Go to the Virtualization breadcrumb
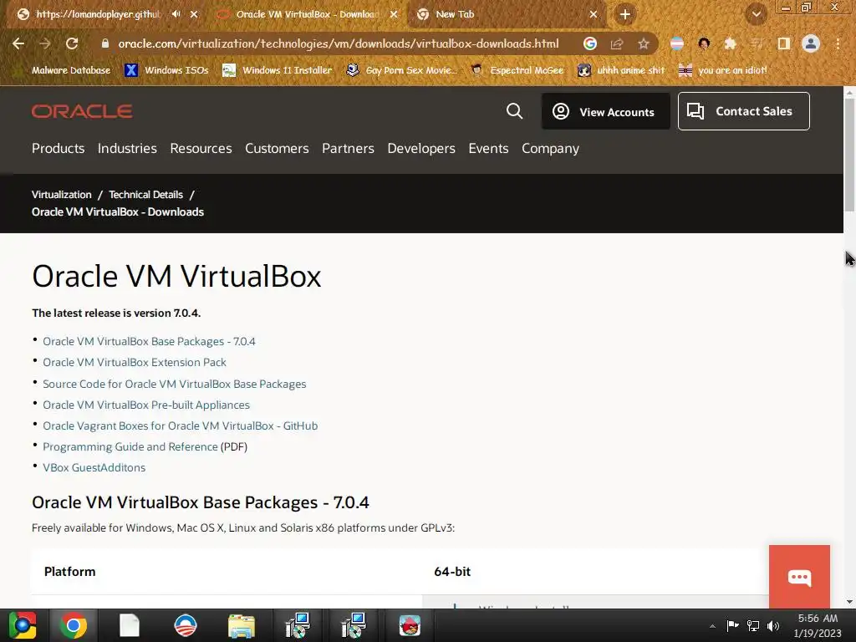 (62, 195)
